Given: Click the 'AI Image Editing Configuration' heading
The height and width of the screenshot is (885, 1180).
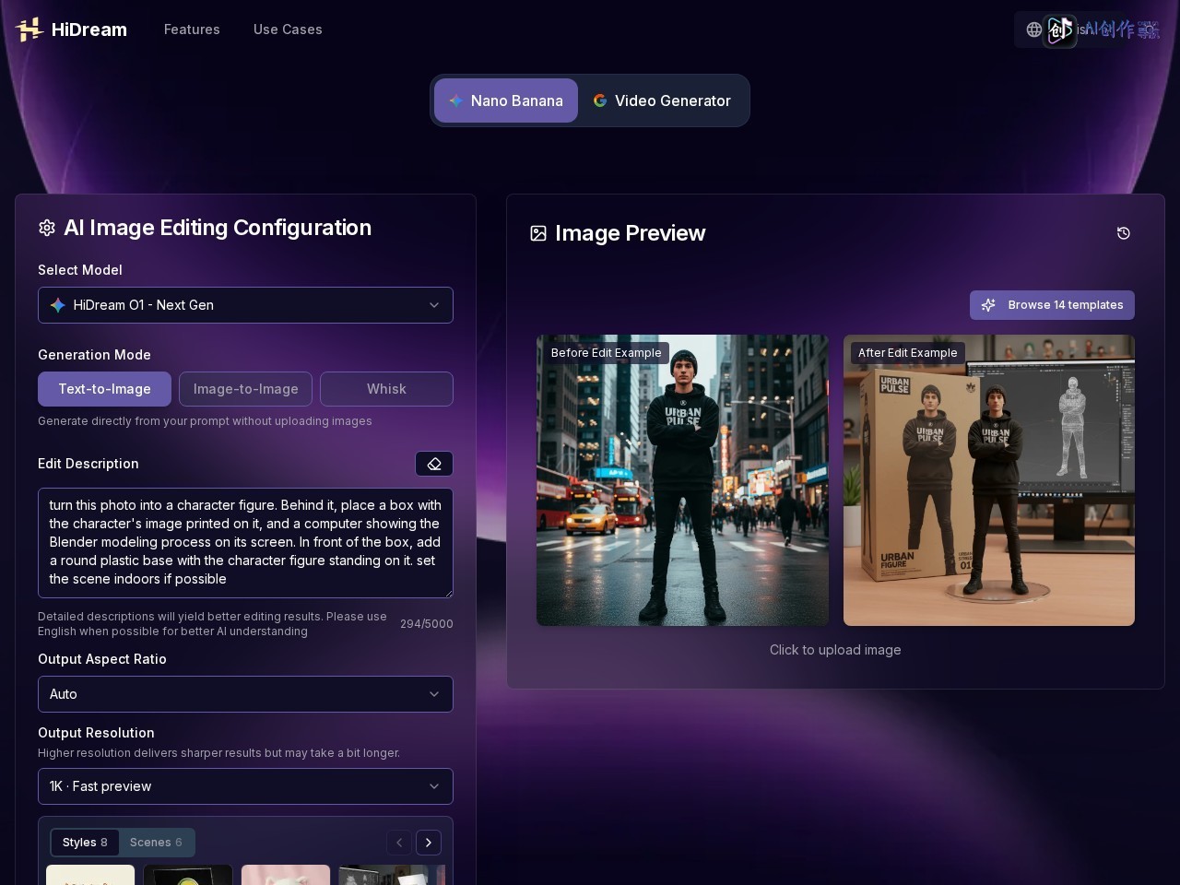Looking at the screenshot, I should 218,228.
